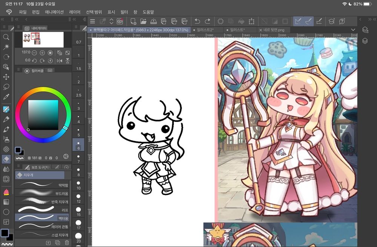This screenshot has width=377, height=247.
Task: Expand the document tab list chevron
Action: (x=353, y=30)
